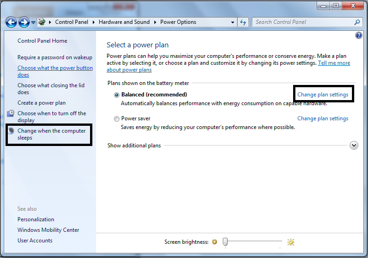Close the Power Options window
The image size is (368, 258).
[353, 6]
